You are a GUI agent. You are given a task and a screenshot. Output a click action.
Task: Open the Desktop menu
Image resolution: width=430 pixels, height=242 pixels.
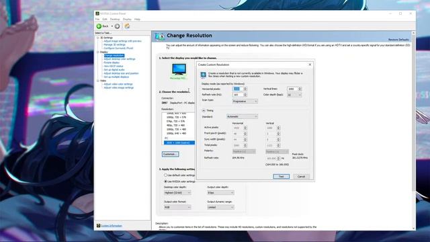click(115, 19)
